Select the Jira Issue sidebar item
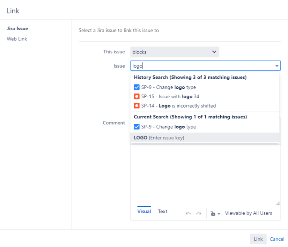 (x=18, y=29)
